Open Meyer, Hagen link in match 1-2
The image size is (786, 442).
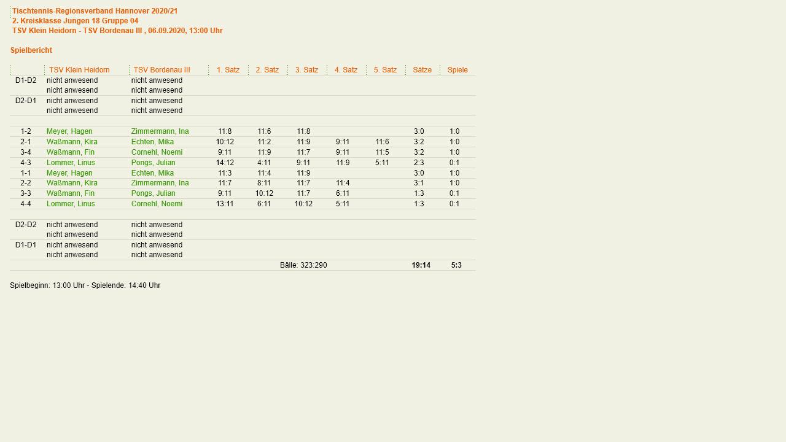(x=69, y=131)
